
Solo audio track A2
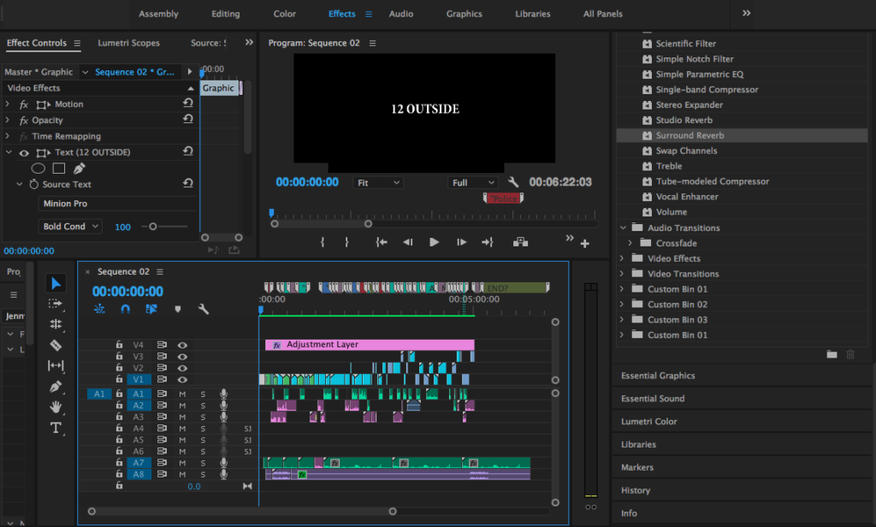pyautogui.click(x=203, y=406)
